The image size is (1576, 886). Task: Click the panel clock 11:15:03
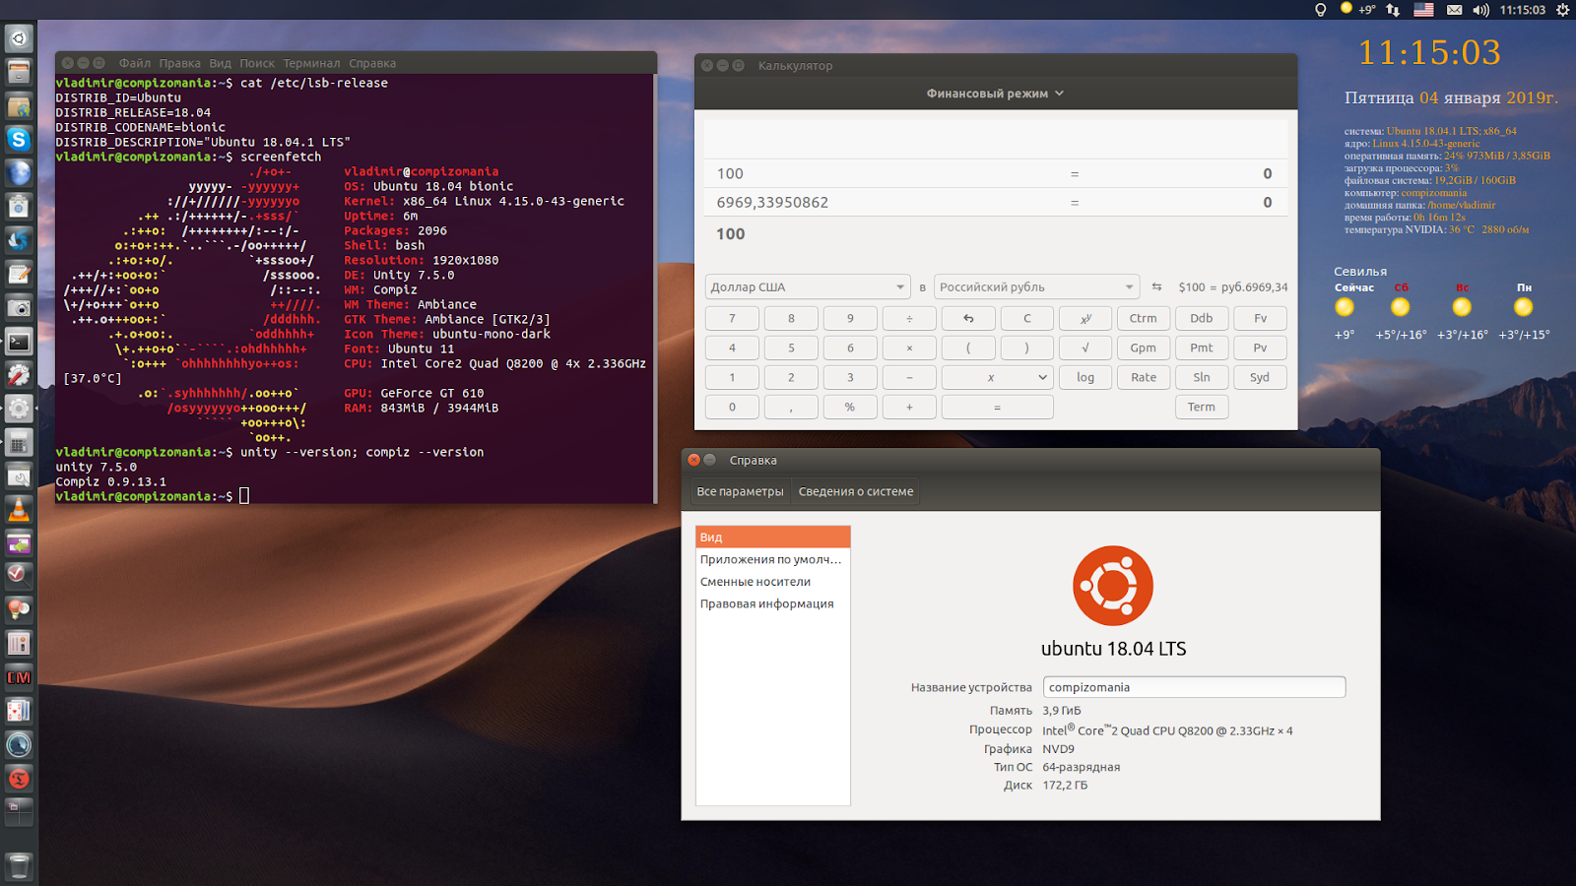pos(1522,10)
